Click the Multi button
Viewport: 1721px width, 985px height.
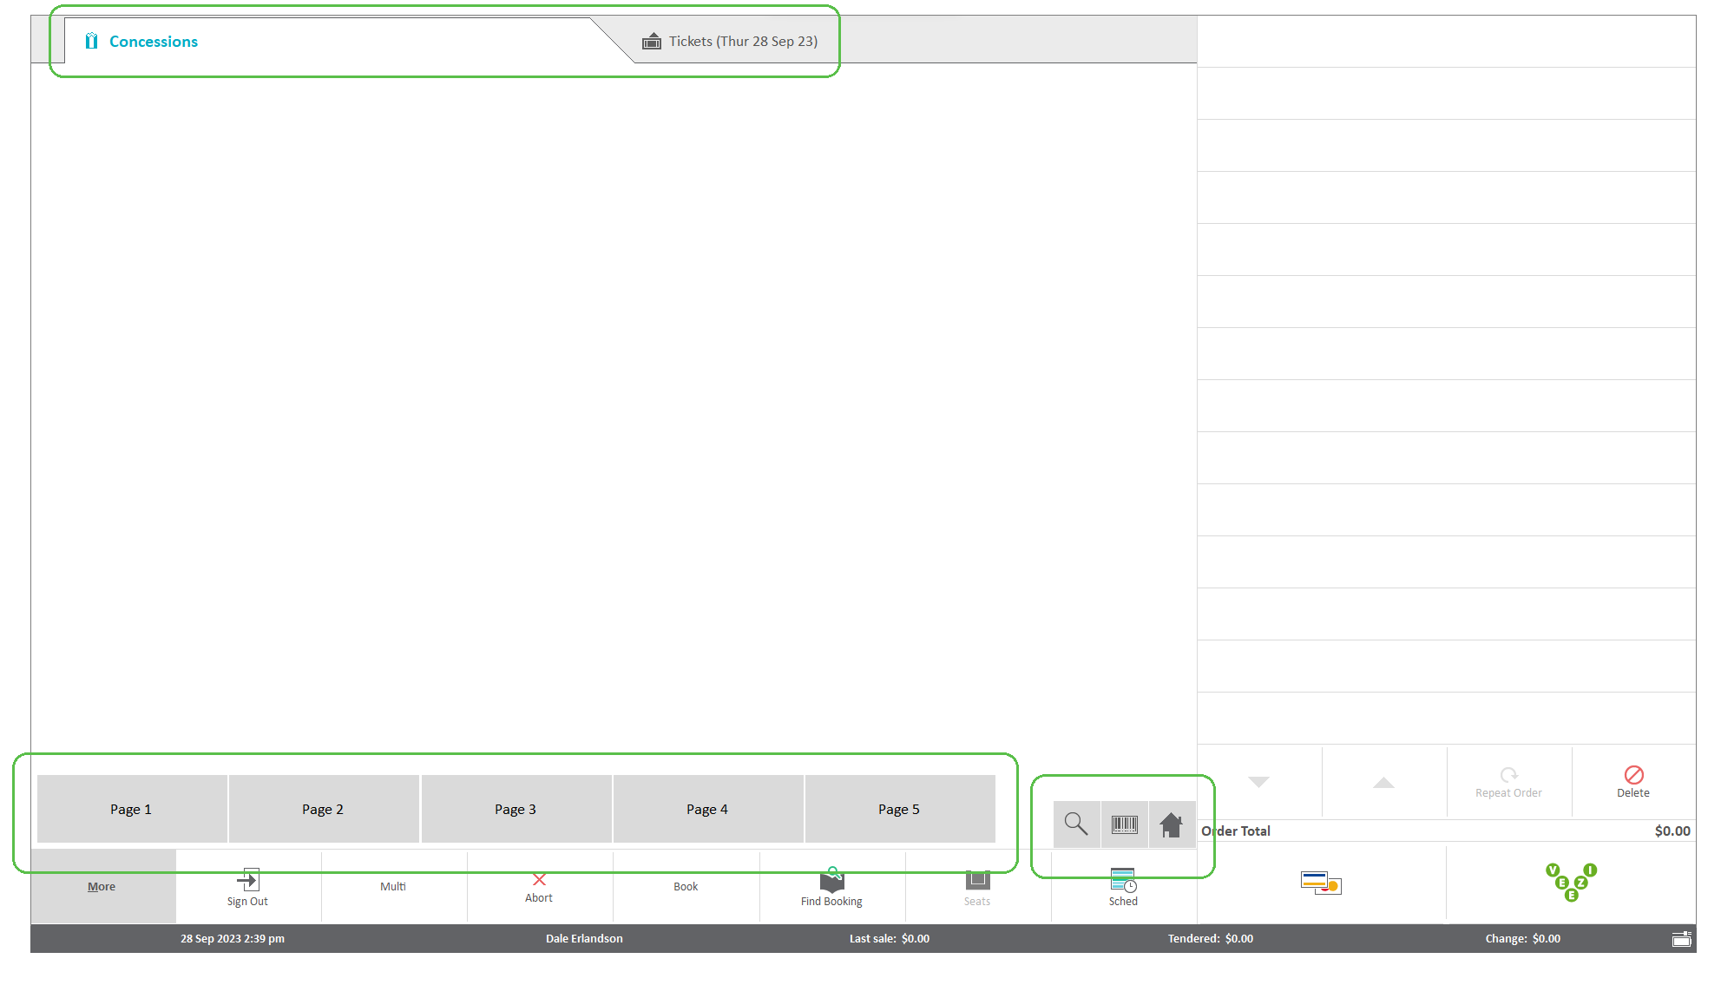pyautogui.click(x=393, y=886)
